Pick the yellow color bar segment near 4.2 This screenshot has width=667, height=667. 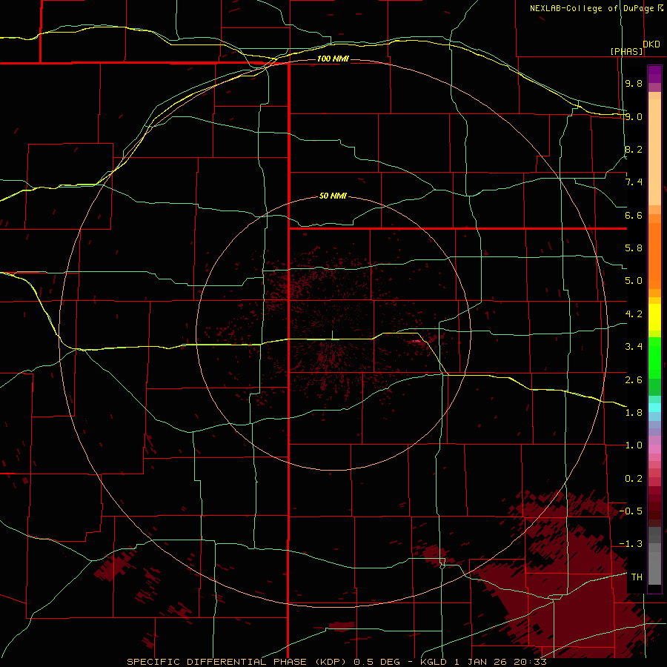pos(654,317)
